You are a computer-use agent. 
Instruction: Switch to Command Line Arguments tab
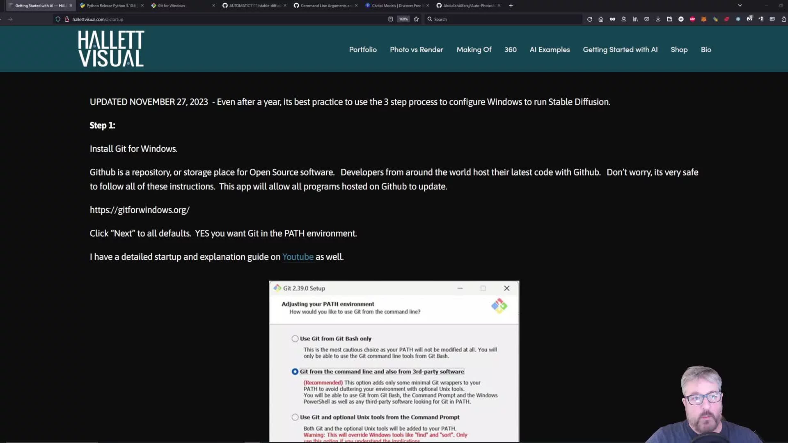325,6
